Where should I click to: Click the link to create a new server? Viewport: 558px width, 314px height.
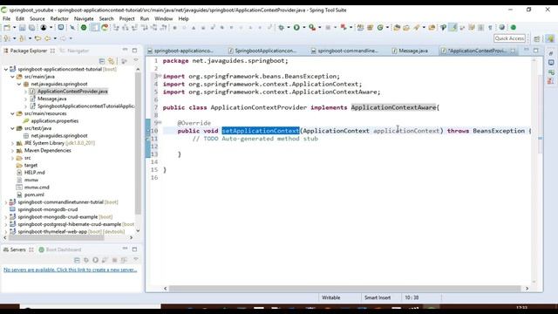point(70,270)
